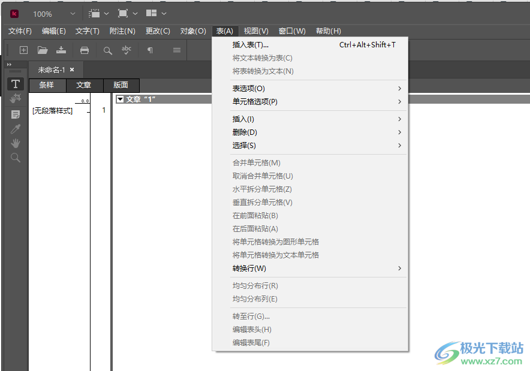Expand the 转换行(W) submenu
Screen dimensions: 530x371
pos(310,269)
